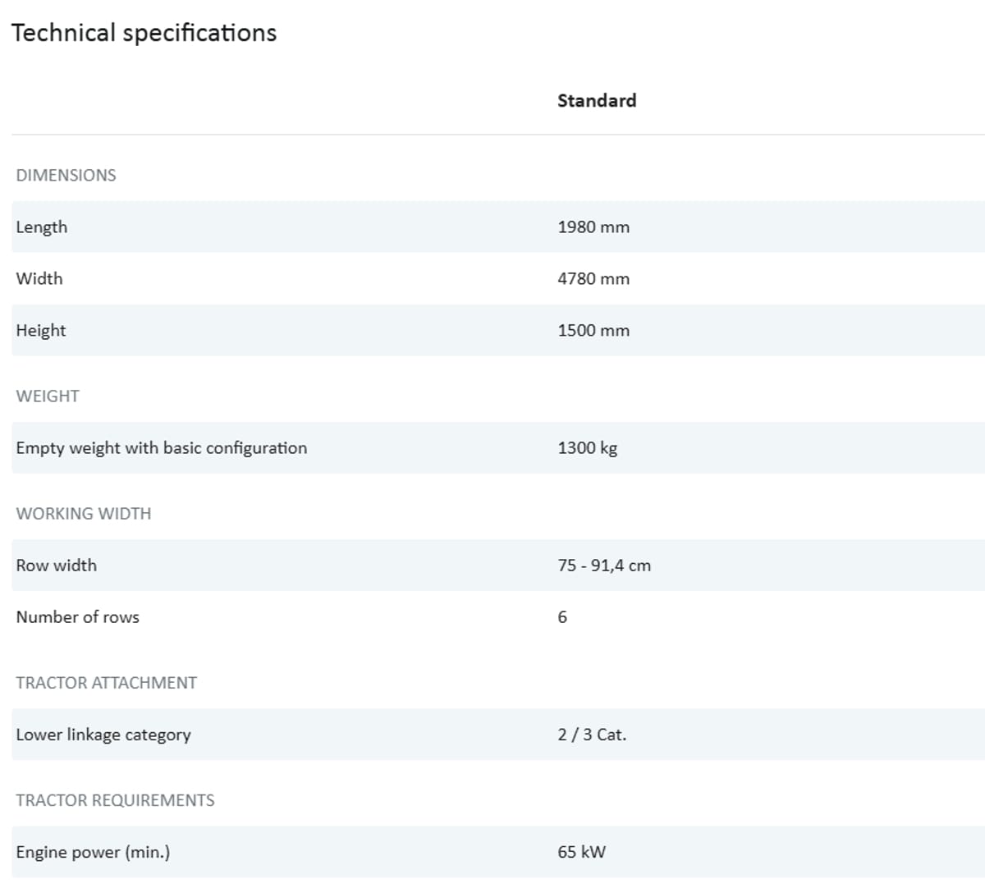Select Empty weight with basic configuration row

click(162, 447)
